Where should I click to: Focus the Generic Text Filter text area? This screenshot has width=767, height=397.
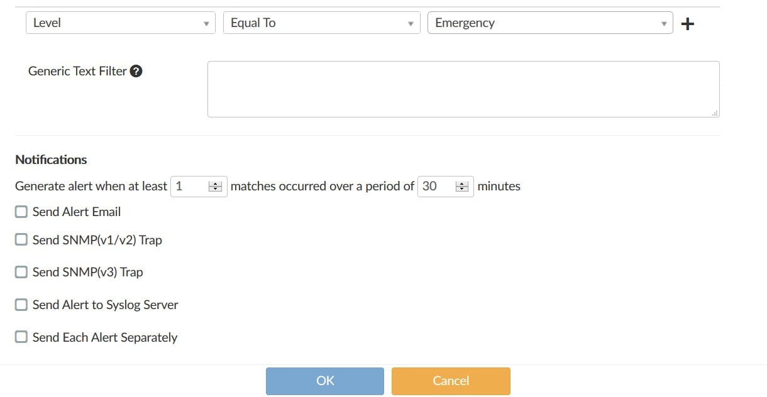(463, 89)
